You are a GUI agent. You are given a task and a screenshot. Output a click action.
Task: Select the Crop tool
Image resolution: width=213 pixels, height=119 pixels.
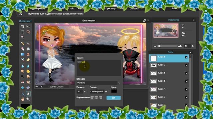[x=23, y=26]
